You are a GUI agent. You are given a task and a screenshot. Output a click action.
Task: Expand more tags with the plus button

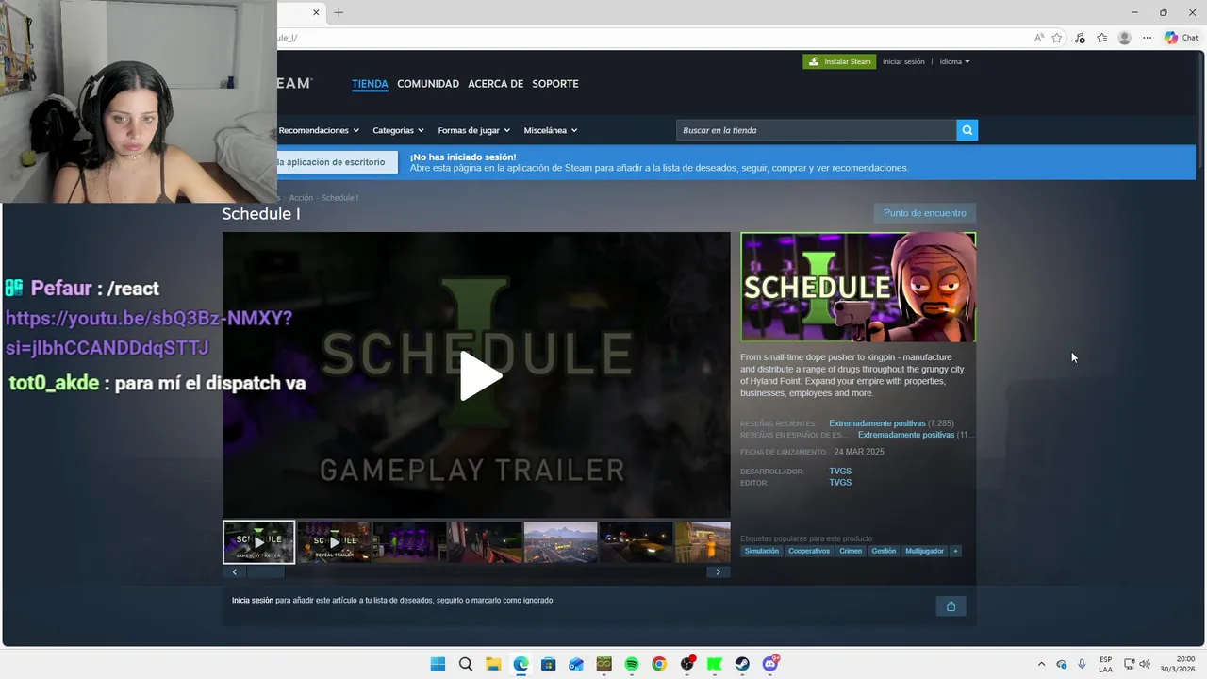pyautogui.click(x=955, y=551)
